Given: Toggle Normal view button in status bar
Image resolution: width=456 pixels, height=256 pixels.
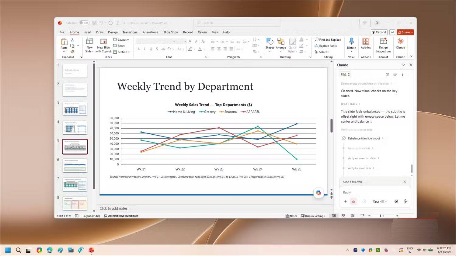Looking at the screenshot, I should point(334,216).
